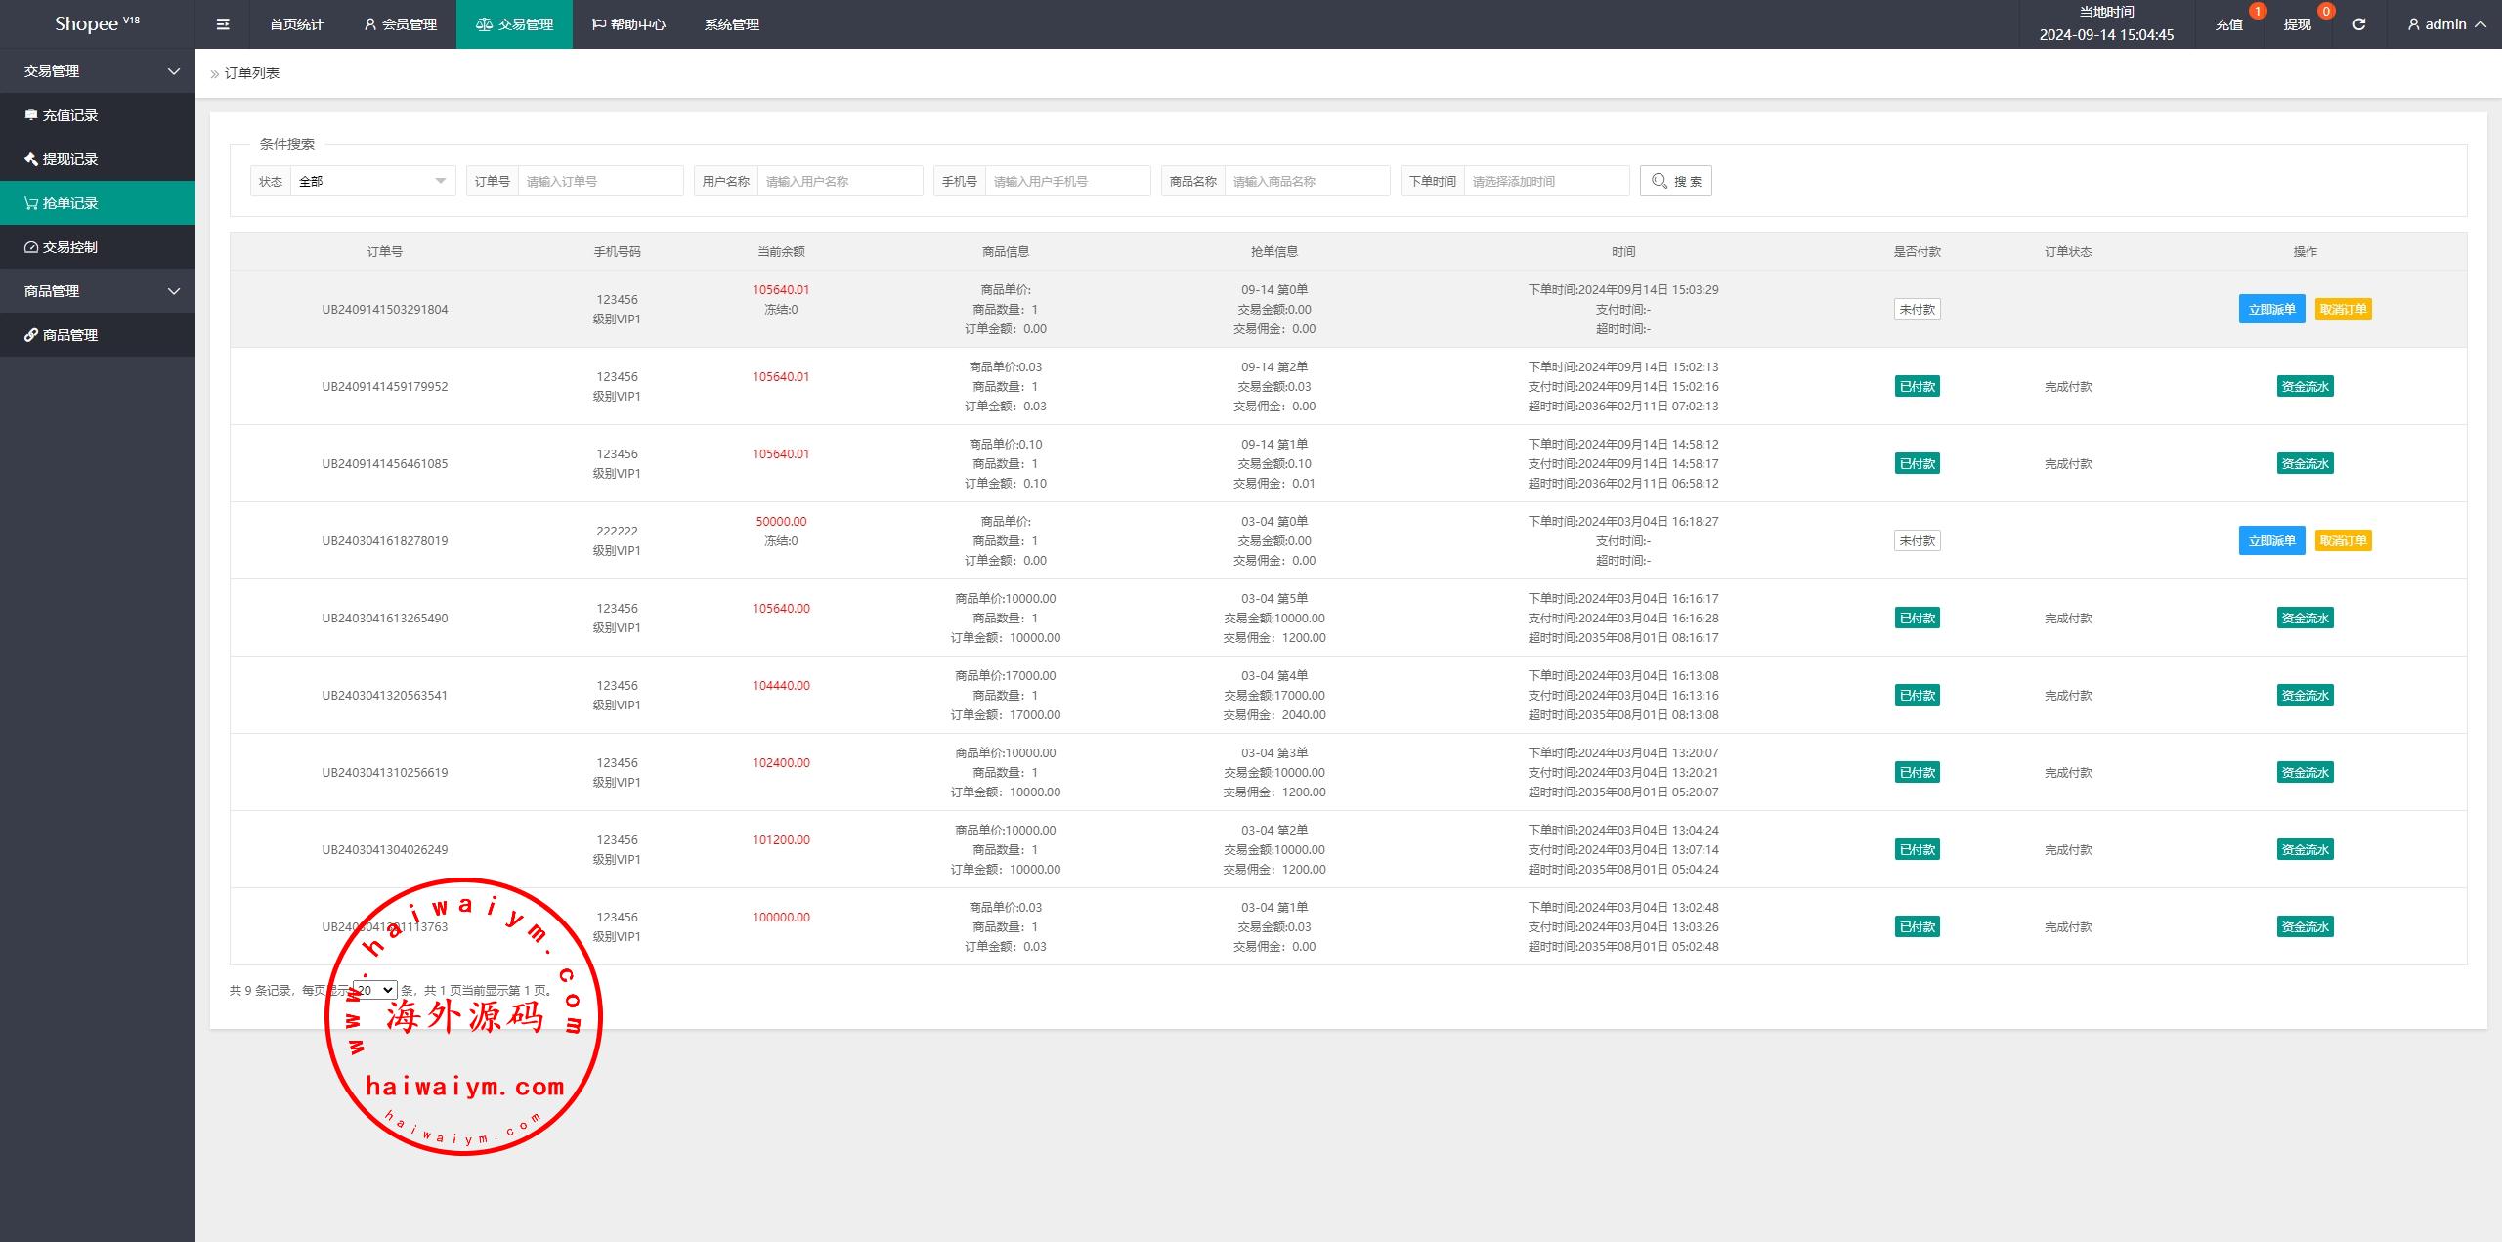Collapse the 商品管理 sidebar group
This screenshot has height=1242, width=2502.
click(x=98, y=291)
